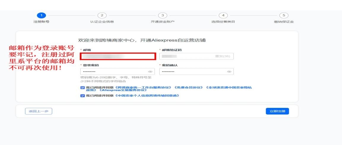Toggle the service agreements consent checkbox

click(x=82, y=88)
